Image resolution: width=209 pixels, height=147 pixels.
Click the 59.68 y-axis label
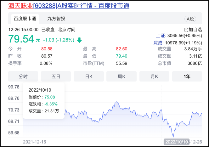[14, 133]
